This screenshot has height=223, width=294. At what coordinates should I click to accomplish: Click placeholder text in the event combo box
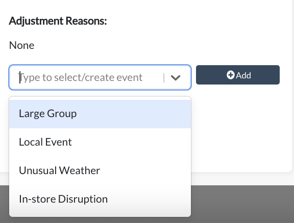[x=81, y=77]
